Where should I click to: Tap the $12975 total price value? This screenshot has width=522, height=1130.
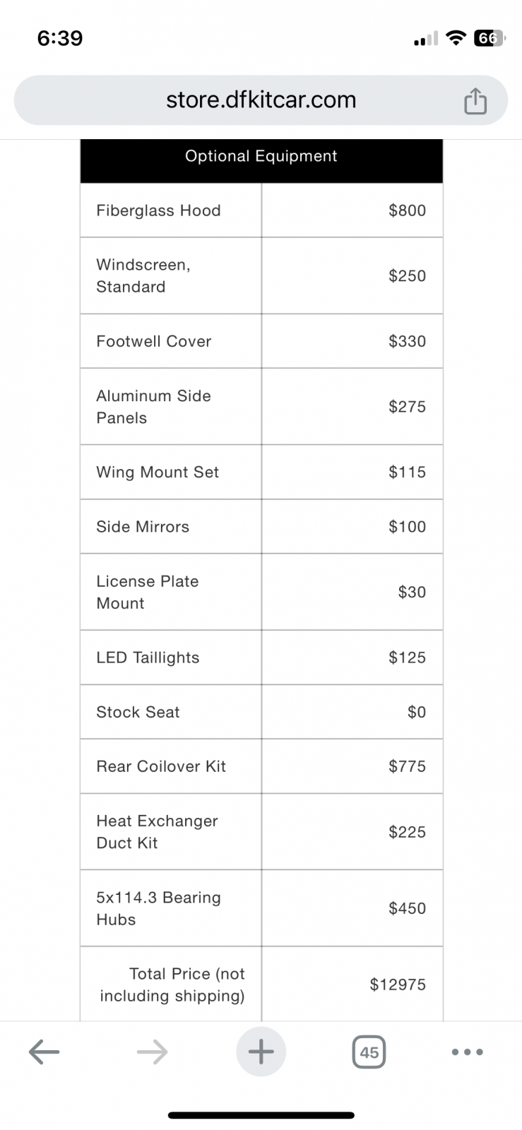398,985
